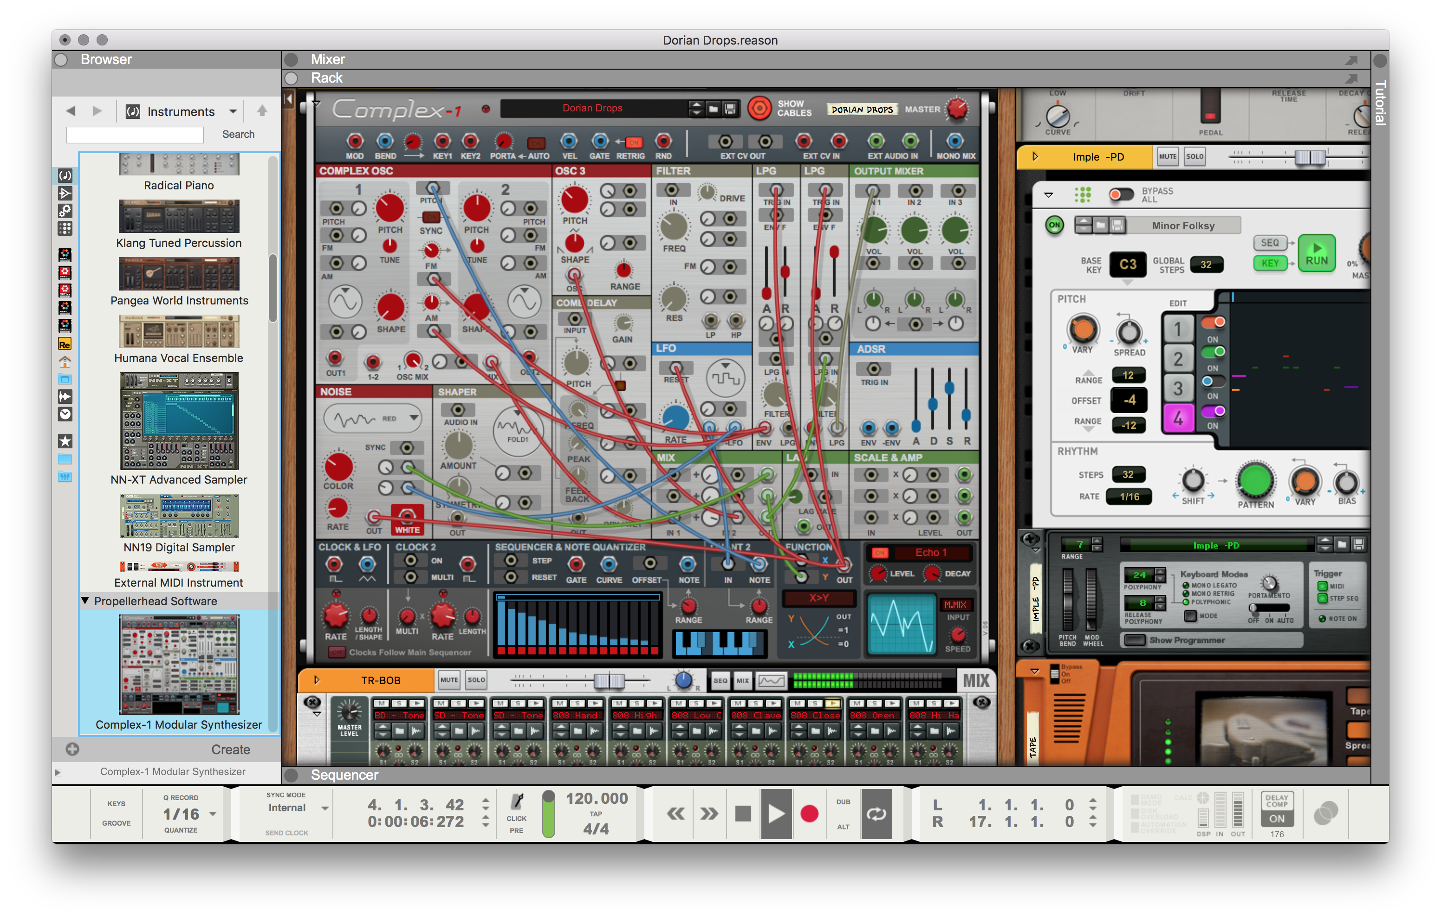This screenshot has width=1441, height=918.
Task: Click the Create button in the browser
Action: coord(230,749)
